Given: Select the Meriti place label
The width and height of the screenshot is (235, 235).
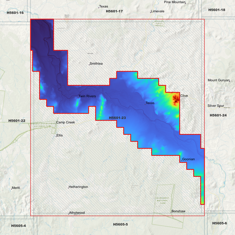Looking at the screenshot, I should tap(16, 188).
